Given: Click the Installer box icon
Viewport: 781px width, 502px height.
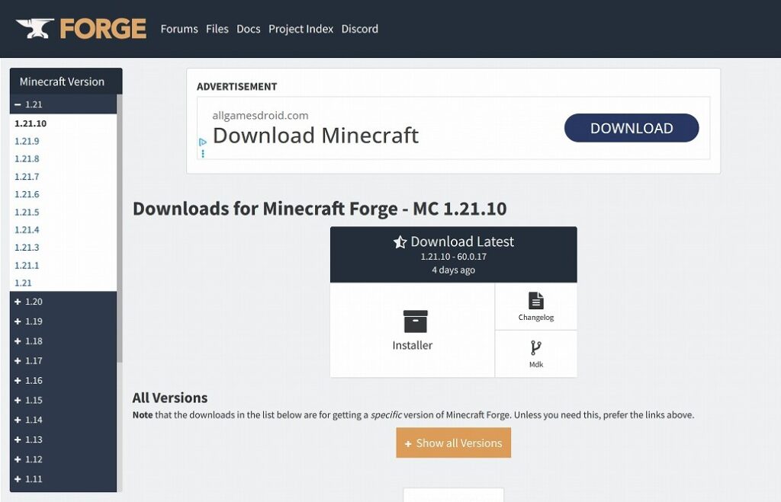Looking at the screenshot, I should point(415,321).
